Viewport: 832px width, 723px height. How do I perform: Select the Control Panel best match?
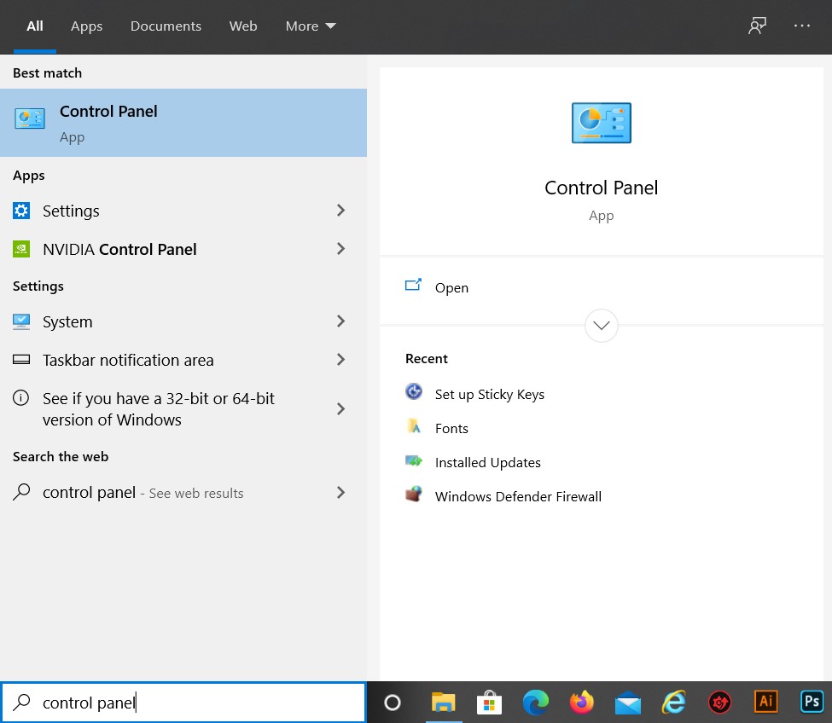(183, 123)
